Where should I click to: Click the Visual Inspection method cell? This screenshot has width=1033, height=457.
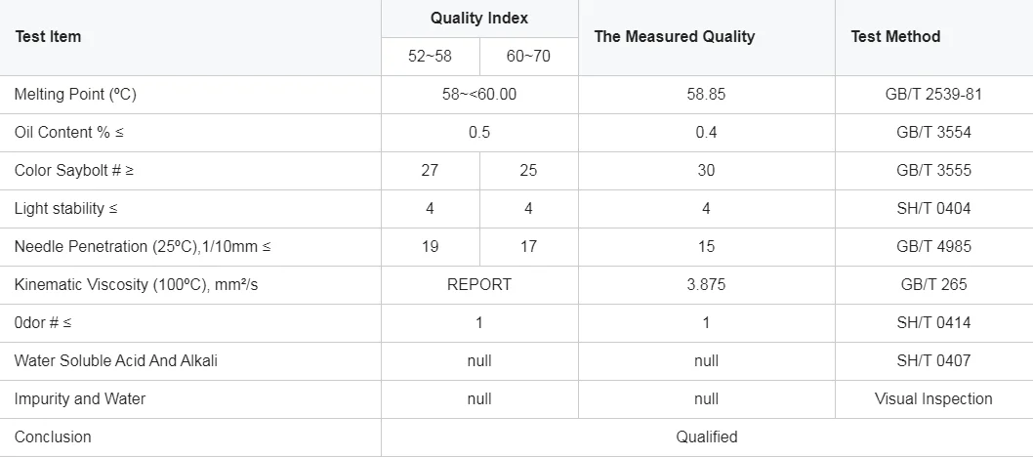pos(933,399)
